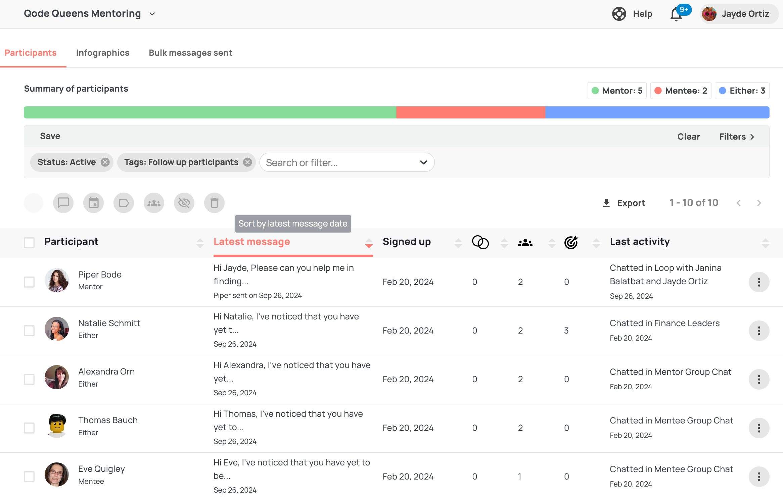Image resolution: width=783 pixels, height=500 pixels.
Task: Open row menu for Thomas Bauch
Action: [x=759, y=428]
